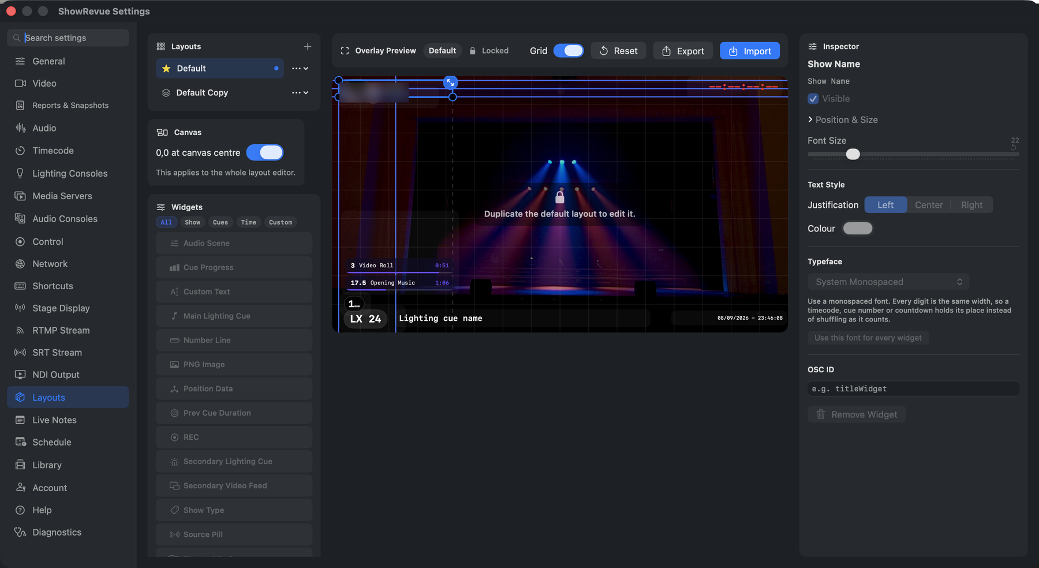Click Use this font for every widget
The image size is (1039, 568).
[868, 338]
